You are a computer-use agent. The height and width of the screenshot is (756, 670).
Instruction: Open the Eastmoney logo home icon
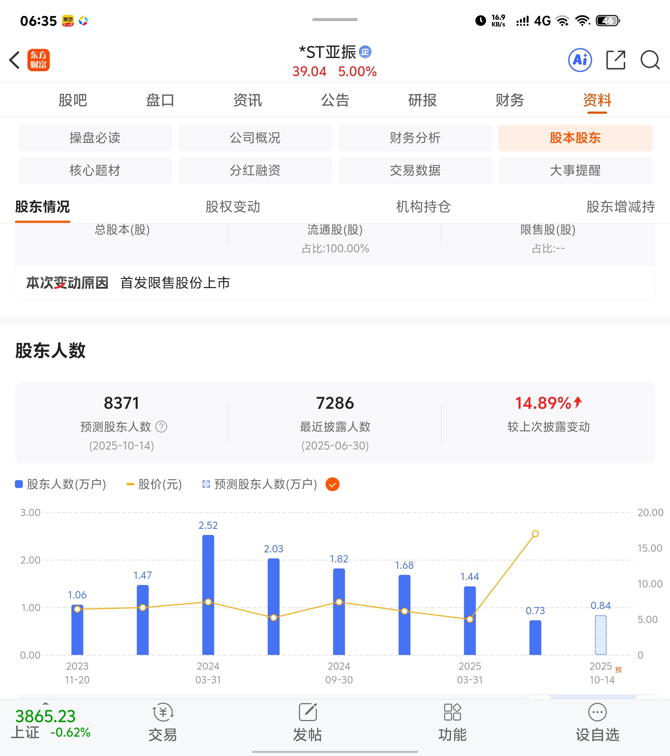pyautogui.click(x=38, y=60)
